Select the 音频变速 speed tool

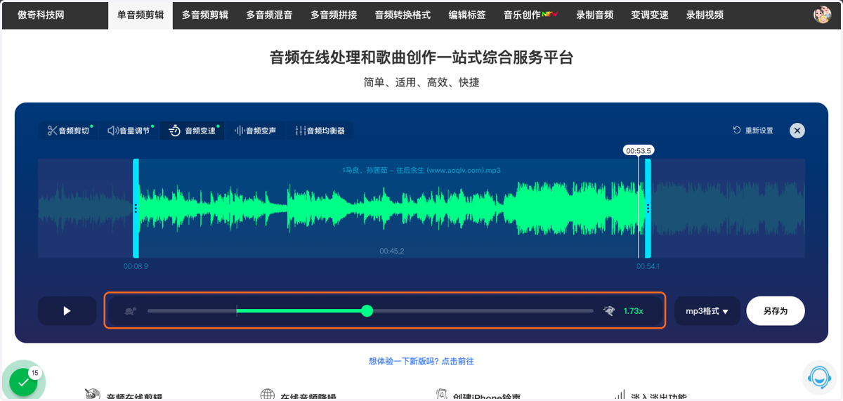[x=192, y=131]
